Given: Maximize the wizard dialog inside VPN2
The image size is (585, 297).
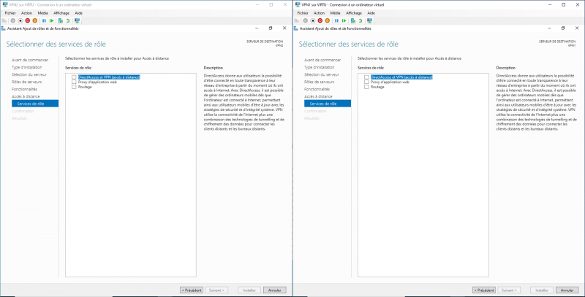Looking at the screenshot, I should pyautogui.click(x=271, y=28).
